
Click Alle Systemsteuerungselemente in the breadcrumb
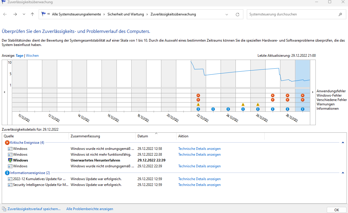[x=76, y=14]
